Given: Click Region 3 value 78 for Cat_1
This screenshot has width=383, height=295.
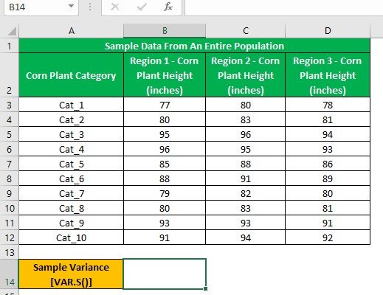Looking at the screenshot, I should [328, 105].
